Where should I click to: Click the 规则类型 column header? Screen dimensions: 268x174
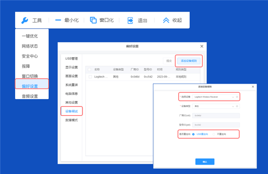(181, 70)
